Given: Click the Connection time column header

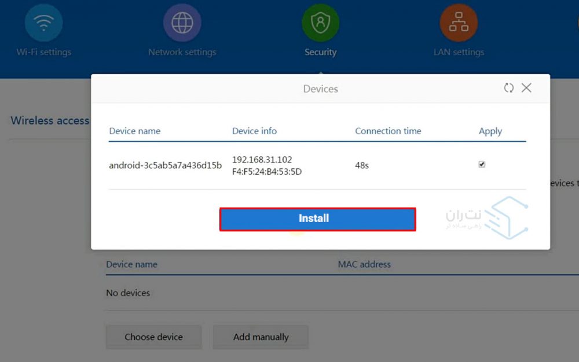Looking at the screenshot, I should [x=388, y=131].
